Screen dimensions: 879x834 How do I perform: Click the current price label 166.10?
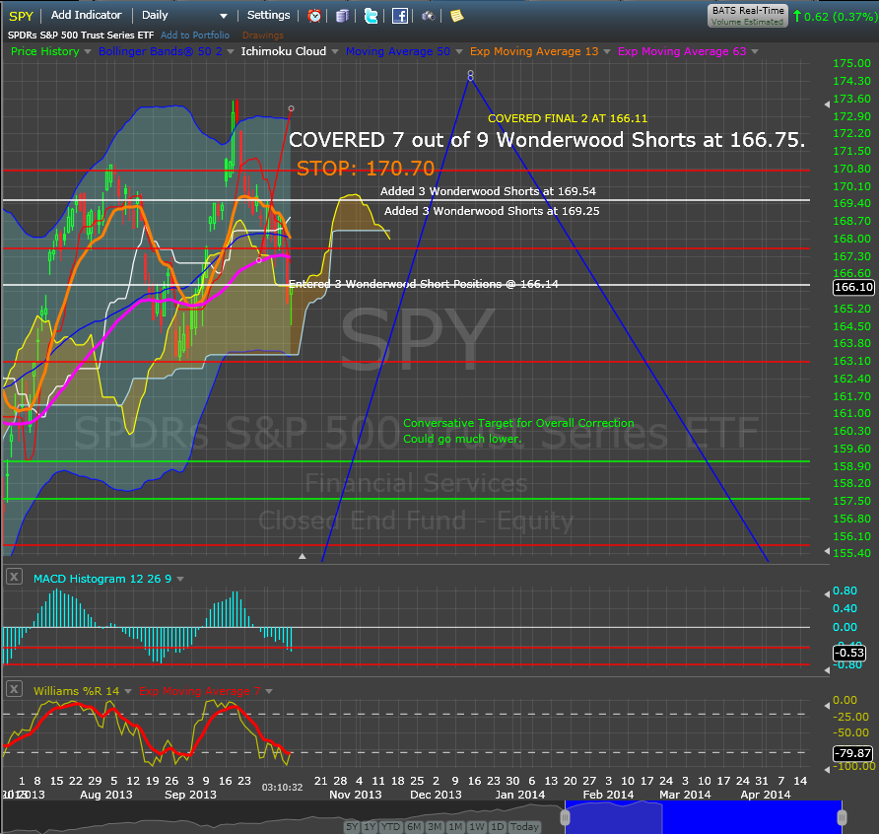click(853, 287)
